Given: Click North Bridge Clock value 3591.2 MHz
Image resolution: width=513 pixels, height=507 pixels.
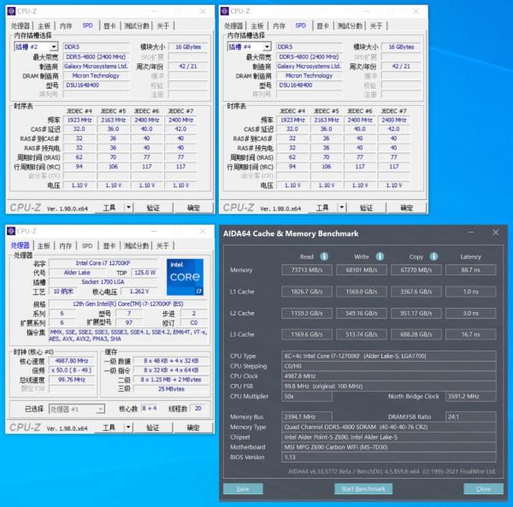Looking at the screenshot, I should tap(471, 397).
